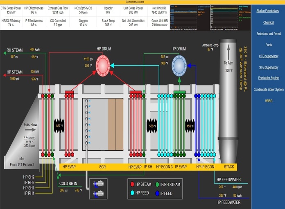The height and width of the screenshot is (209, 285).
Task: Select the upper ammonia pump icon
Action: [x=98, y=184]
